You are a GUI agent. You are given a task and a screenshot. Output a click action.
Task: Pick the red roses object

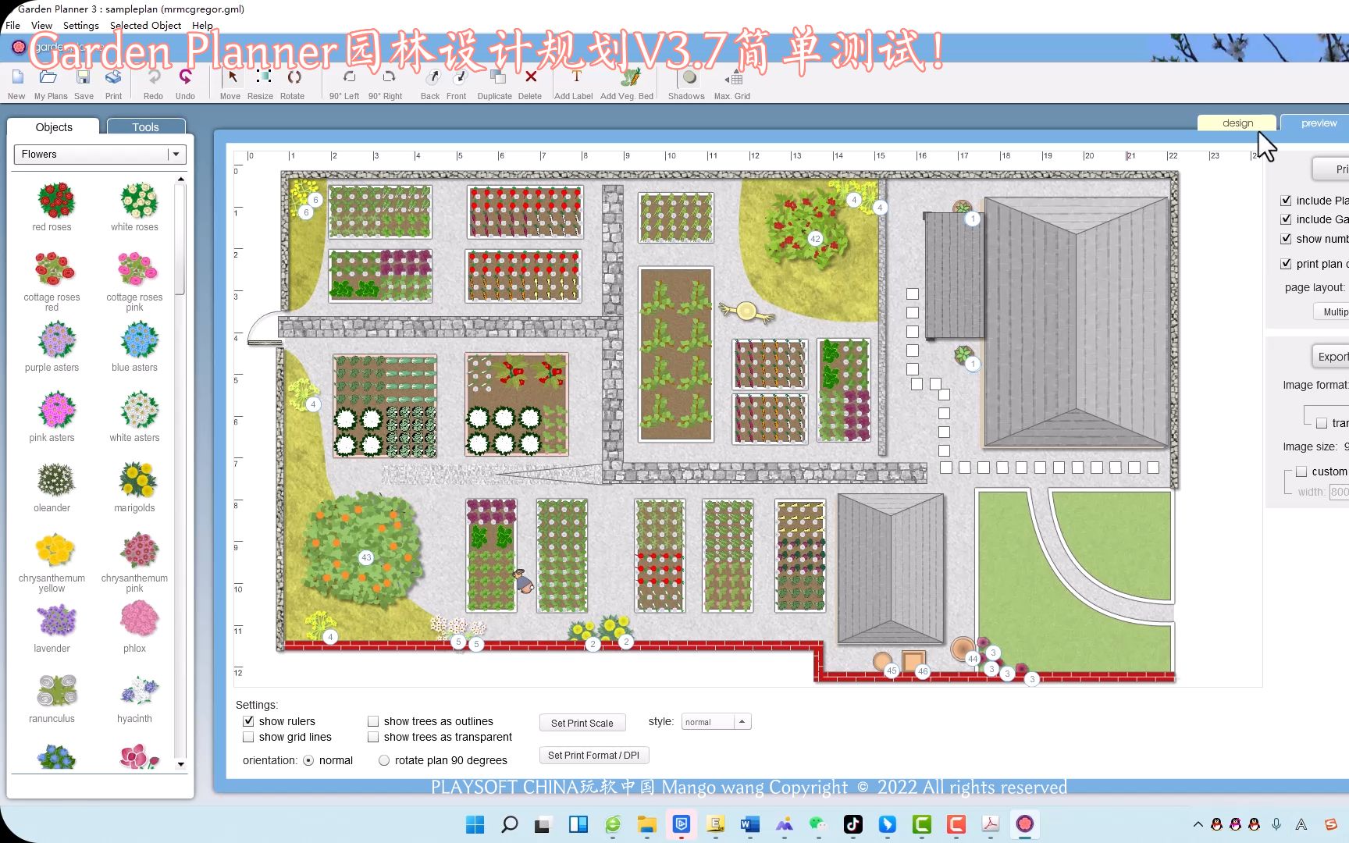coord(55,201)
